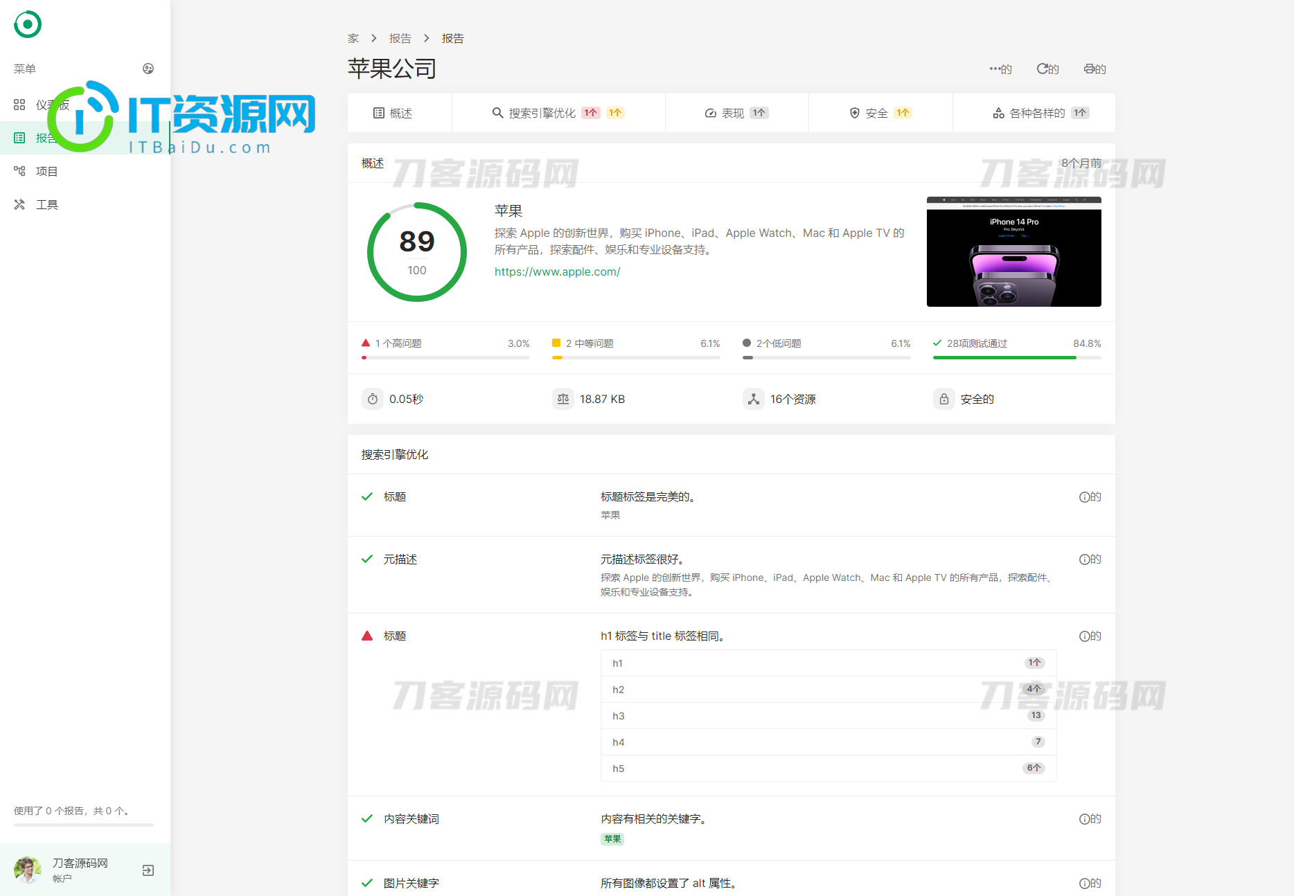This screenshot has height=896, width=1294.
Task: Open the three-dots more options menu
Action: pos(1000,69)
